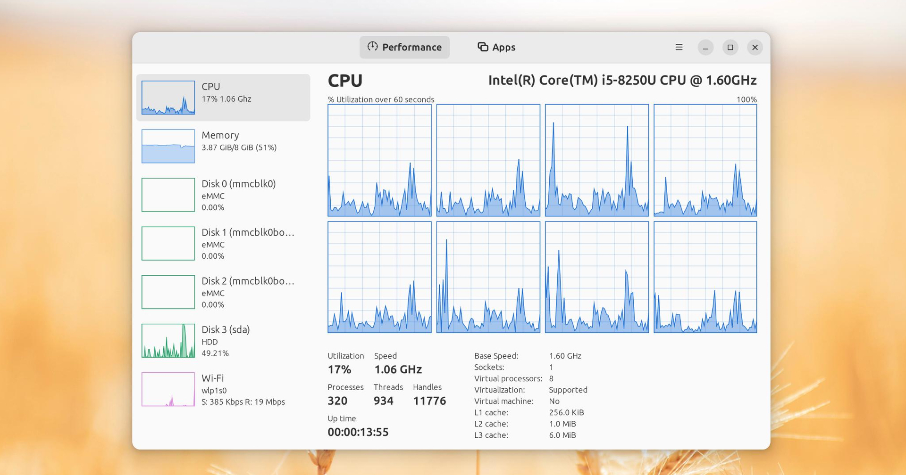Click the Wi-Fi pink graph thumbnail
Image resolution: width=906 pixels, height=475 pixels.
(x=168, y=389)
